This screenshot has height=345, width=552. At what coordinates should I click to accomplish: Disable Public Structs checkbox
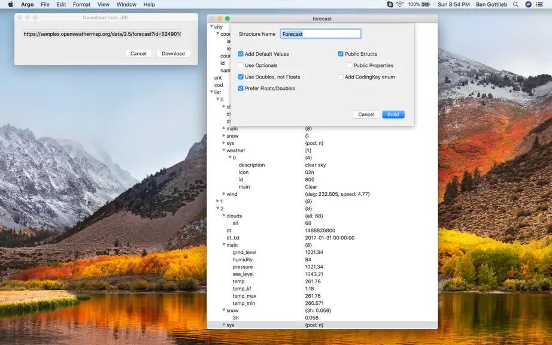click(341, 54)
